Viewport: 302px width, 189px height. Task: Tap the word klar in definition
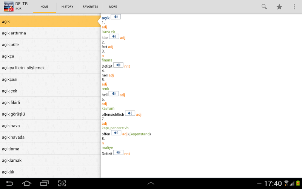coord(105,37)
